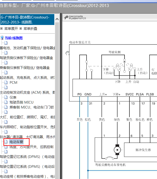Click the tree panel scroll-up arrow
The height and width of the screenshot is (179, 157).
click(x=57, y=19)
